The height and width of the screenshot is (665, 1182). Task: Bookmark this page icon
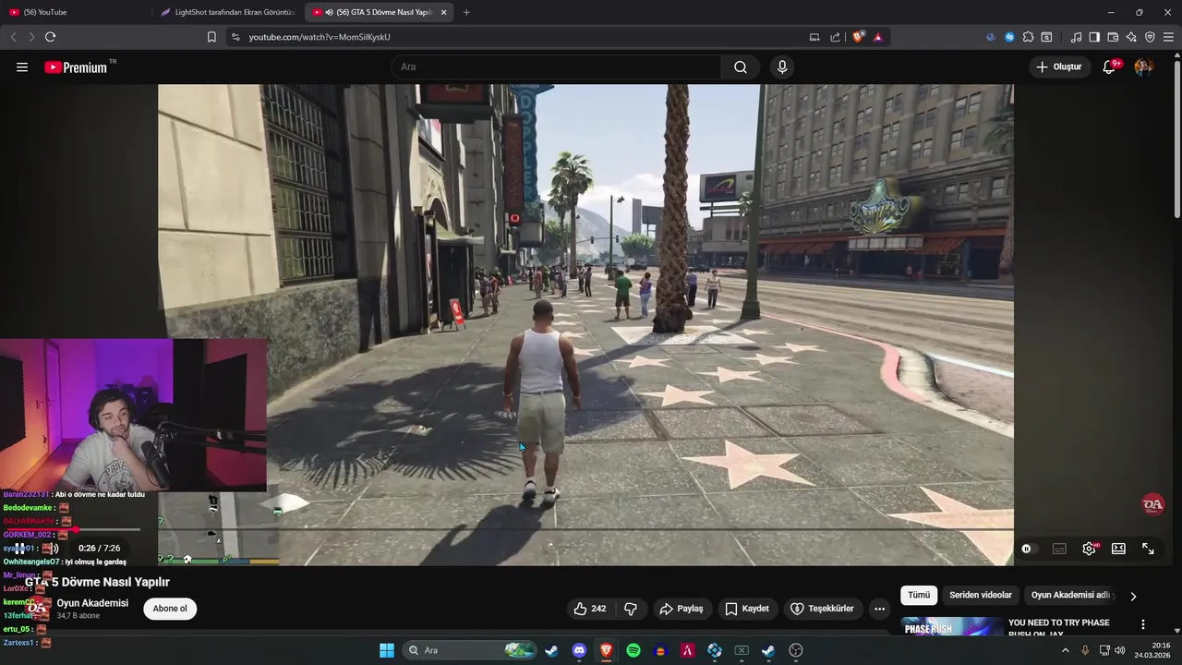[x=211, y=37]
